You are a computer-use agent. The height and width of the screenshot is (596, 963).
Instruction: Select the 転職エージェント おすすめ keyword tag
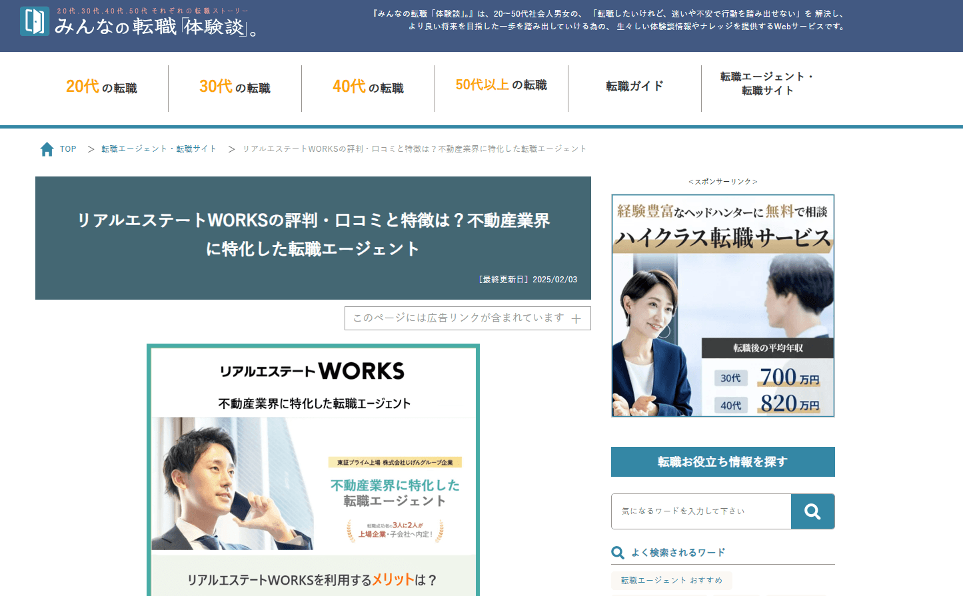coord(672,581)
